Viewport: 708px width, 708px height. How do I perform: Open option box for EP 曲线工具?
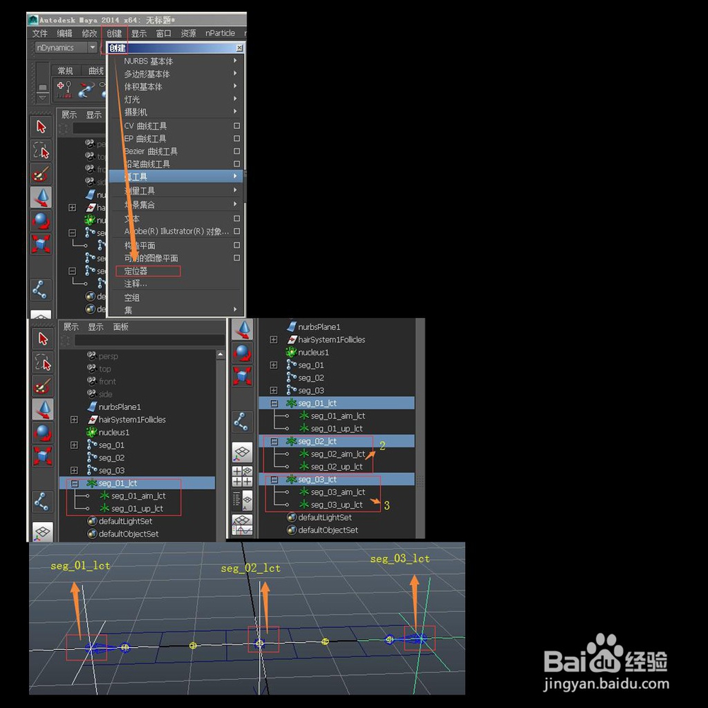coord(236,139)
